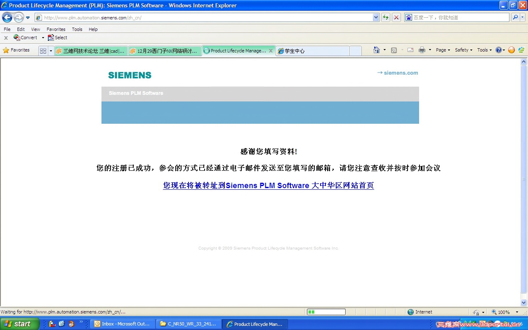Open the Tools command bar menu

tap(484, 50)
